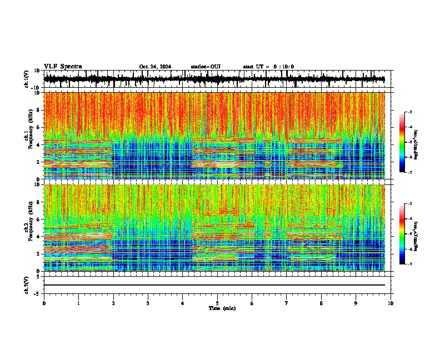Click the ch.1 voltage waveform trace
440x340 pixels.
pyautogui.click(x=214, y=79)
